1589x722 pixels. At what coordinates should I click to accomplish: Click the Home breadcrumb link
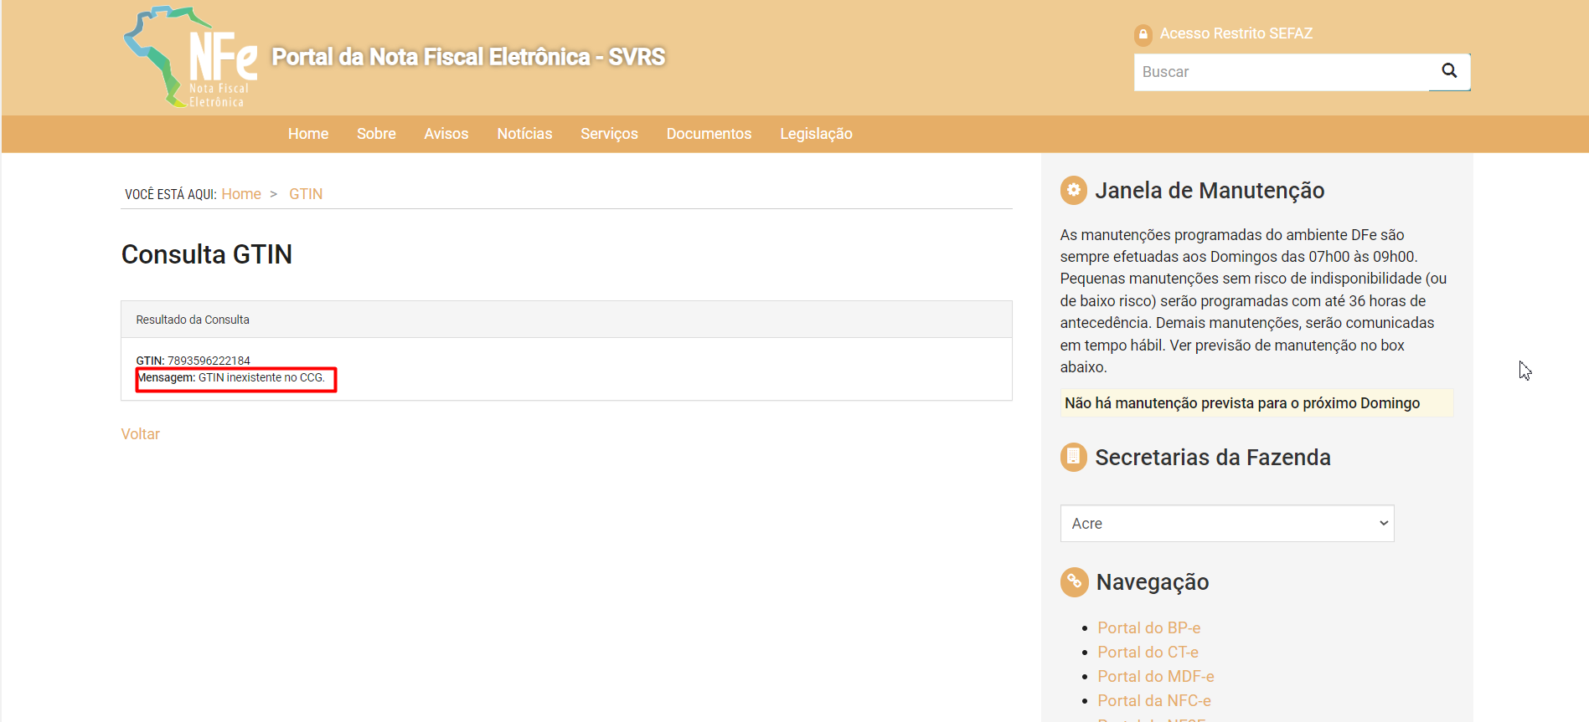click(x=241, y=194)
